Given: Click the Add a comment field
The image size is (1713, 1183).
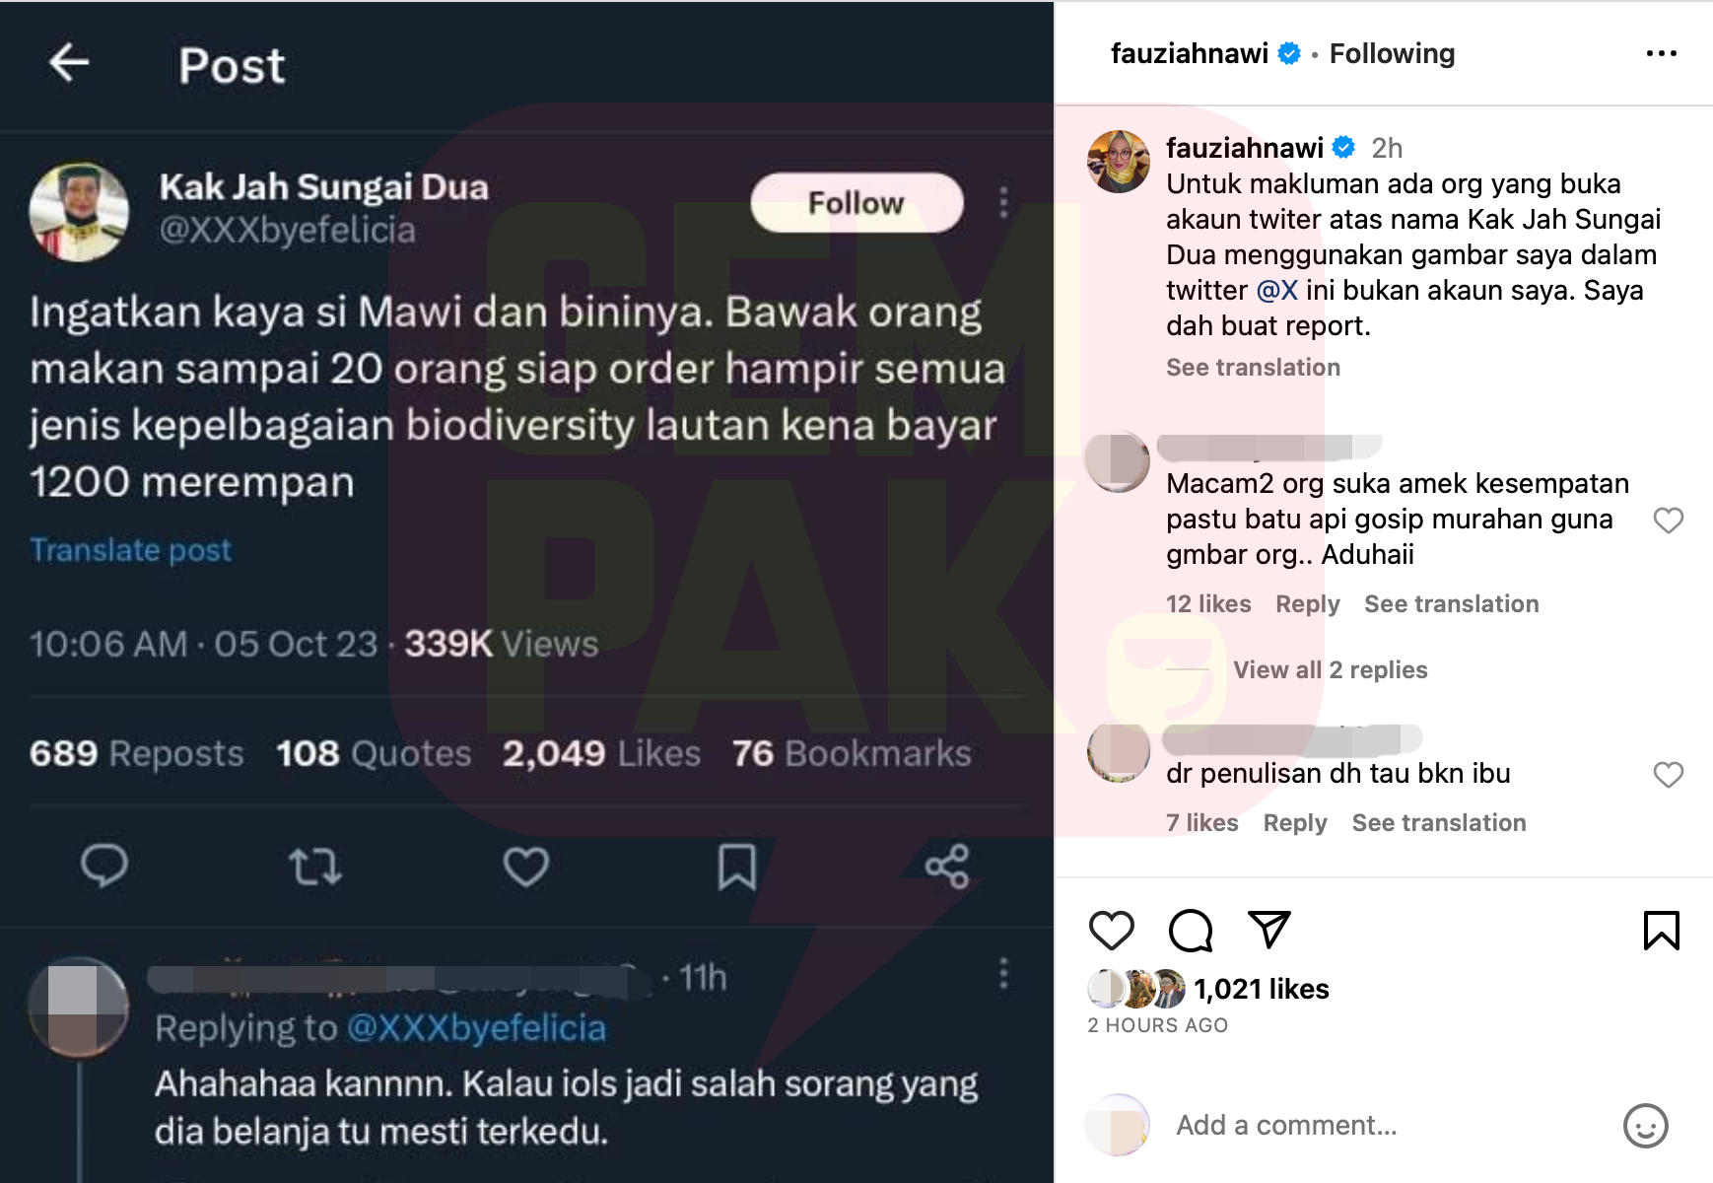Looking at the screenshot, I should click(1390, 1126).
